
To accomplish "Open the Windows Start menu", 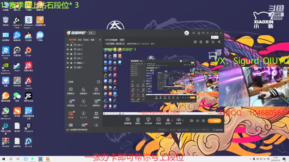I will (x=4, y=159).
